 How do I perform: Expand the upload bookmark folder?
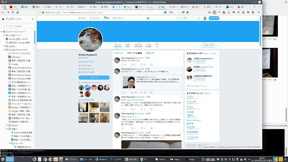coord(4,46)
